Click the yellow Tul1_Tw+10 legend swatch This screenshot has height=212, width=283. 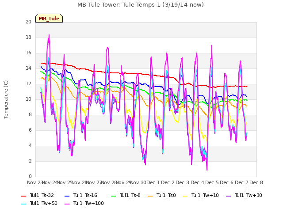[x=185, y=196]
